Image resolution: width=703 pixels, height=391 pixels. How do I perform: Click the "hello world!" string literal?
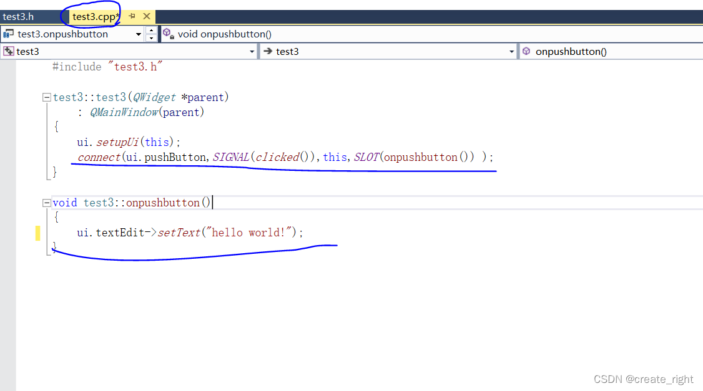coord(249,233)
